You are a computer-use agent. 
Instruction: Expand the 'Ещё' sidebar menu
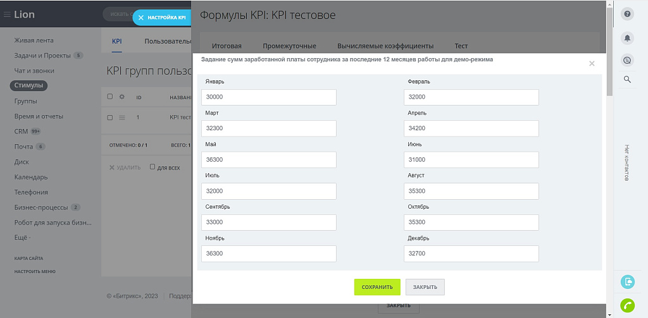pyautogui.click(x=22, y=238)
